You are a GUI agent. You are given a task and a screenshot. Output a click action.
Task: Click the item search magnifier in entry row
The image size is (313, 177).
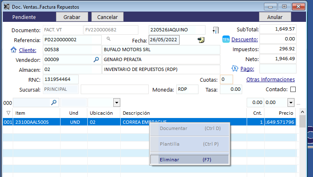pos(54,103)
